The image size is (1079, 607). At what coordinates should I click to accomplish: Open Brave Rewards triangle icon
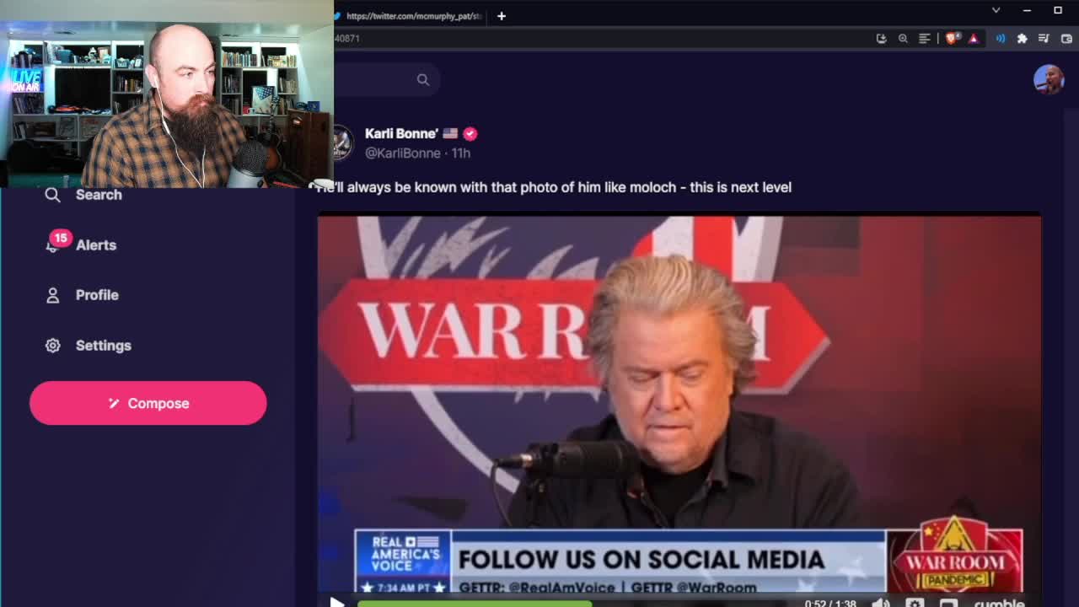click(x=974, y=38)
